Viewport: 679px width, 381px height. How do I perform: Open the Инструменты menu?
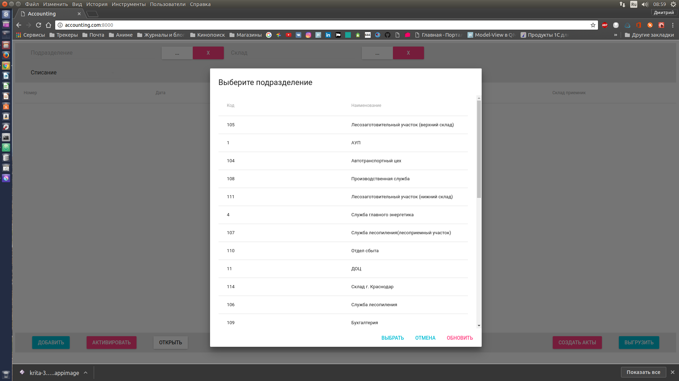pos(128,4)
